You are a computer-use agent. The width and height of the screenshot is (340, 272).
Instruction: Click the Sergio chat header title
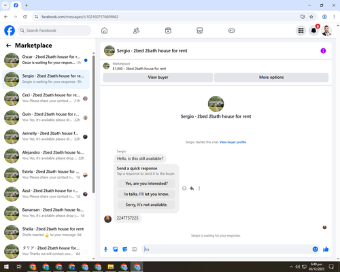click(x=152, y=51)
